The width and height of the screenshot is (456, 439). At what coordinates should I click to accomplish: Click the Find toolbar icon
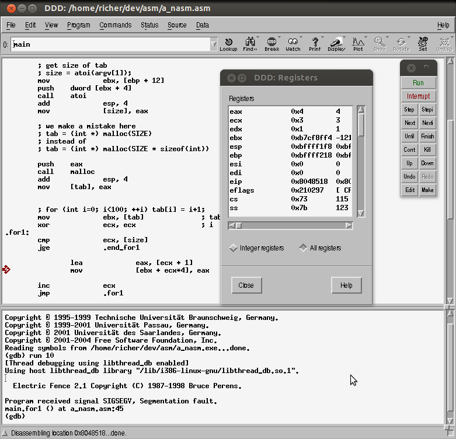click(250, 44)
